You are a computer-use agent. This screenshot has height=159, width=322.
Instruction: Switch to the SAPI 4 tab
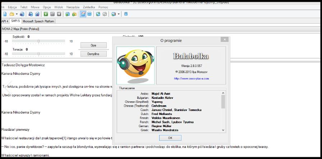(x=5, y=21)
